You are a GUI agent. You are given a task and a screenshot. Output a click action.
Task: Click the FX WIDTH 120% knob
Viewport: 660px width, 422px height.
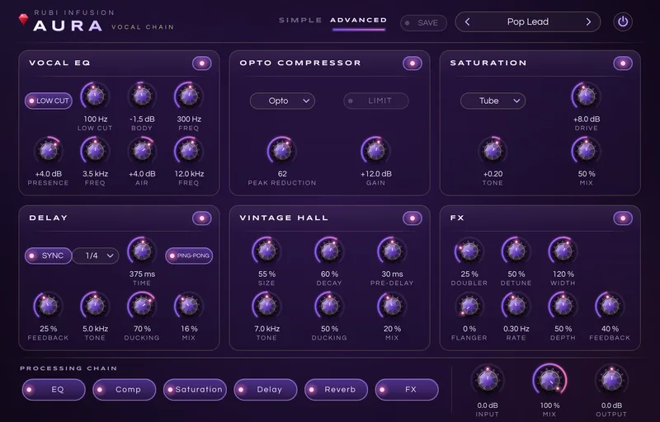(563, 251)
